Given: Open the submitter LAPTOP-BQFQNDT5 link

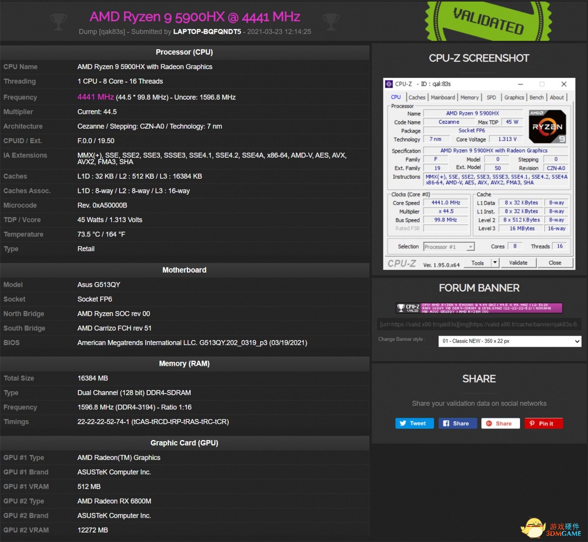Looking at the screenshot, I should (207, 31).
